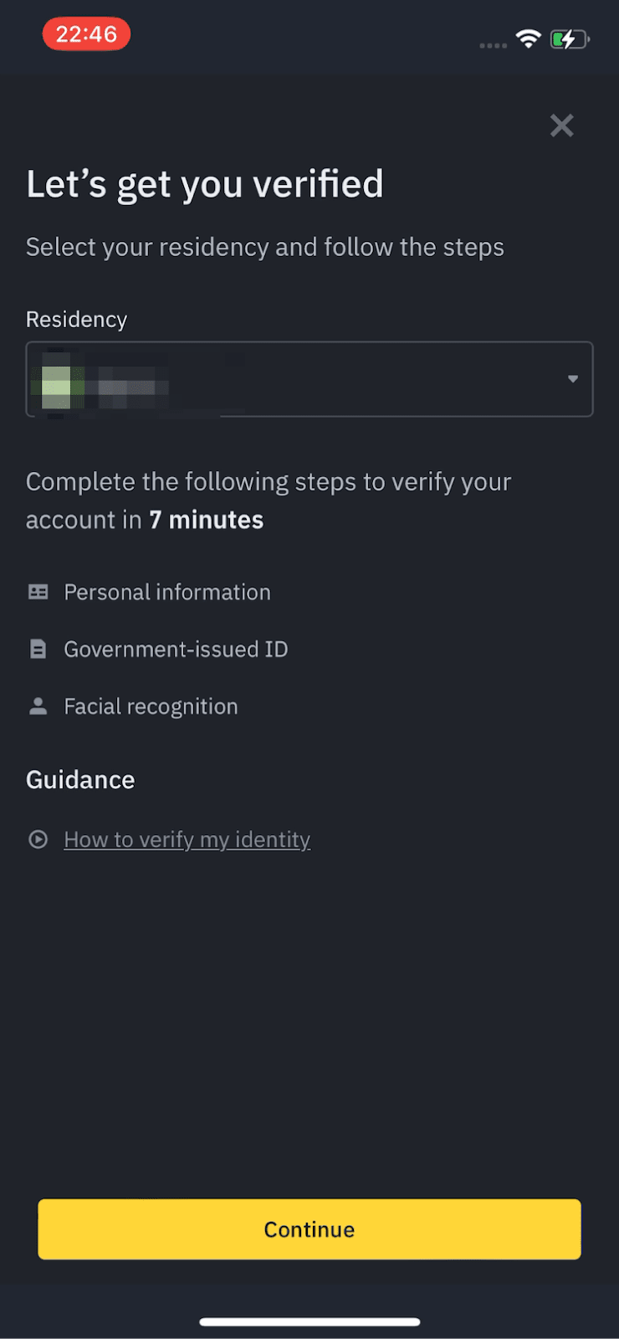
Task: Tap the Wi-Fi status icon
Action: coord(529,38)
